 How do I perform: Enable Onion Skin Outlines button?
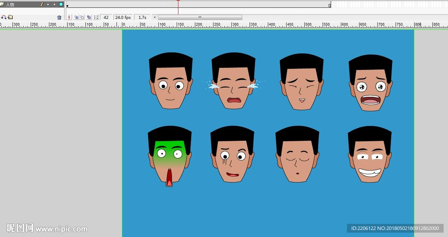[82, 17]
